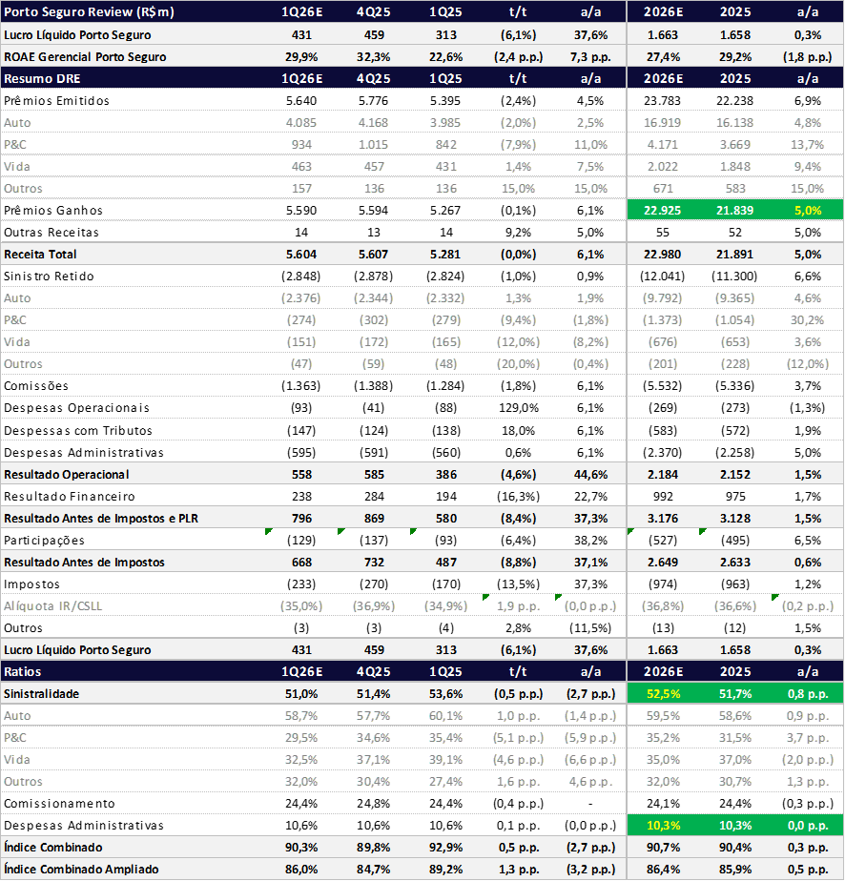Click the ROAE Gerencial Porto Seguro row label
845x881 pixels.
coord(85,56)
